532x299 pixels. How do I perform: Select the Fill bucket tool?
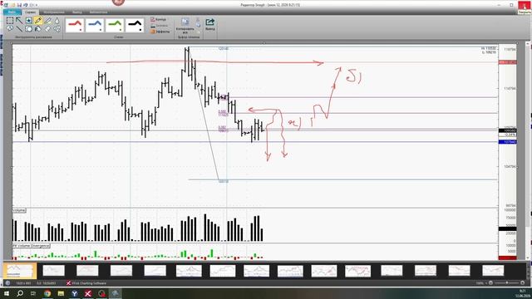(38, 29)
